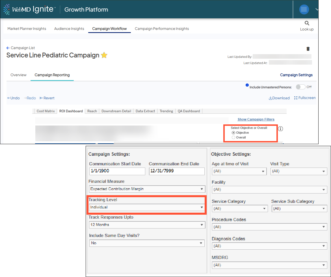Open Campaign Performance Insights tab
Viewport: 331px width, 277px height.
162,28
